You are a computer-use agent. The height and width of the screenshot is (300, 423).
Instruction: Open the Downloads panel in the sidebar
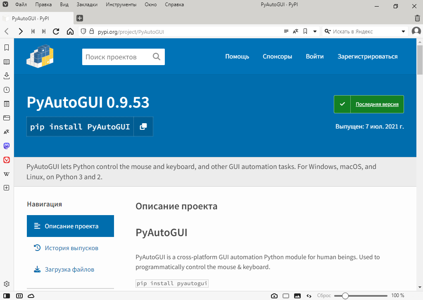click(x=6, y=76)
